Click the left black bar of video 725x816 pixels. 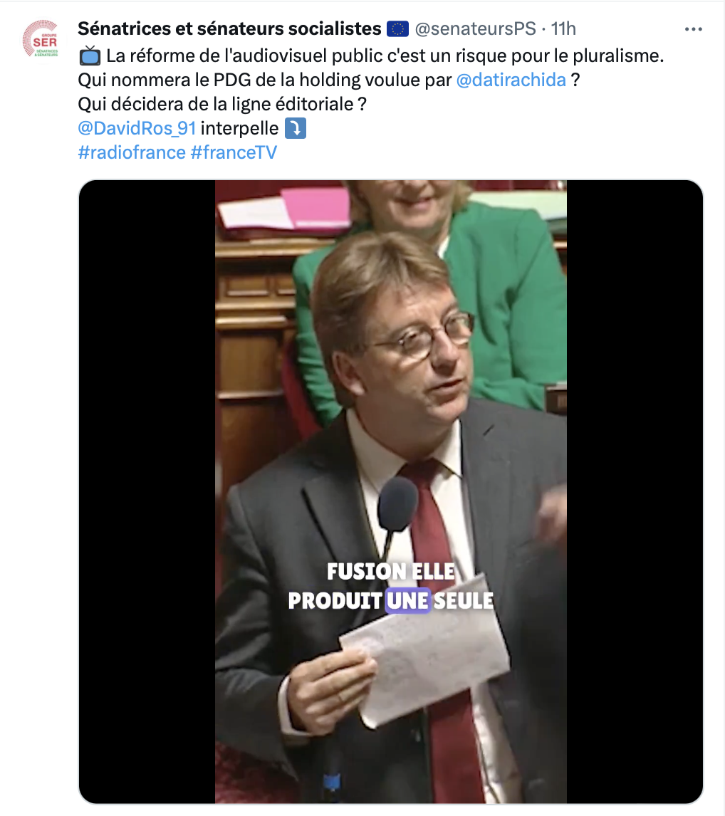147,492
